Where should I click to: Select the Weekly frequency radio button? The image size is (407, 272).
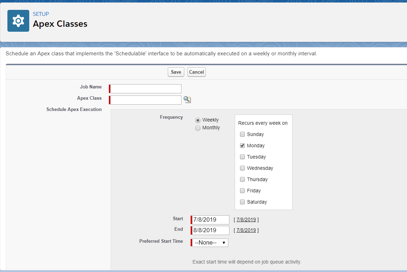198,120
